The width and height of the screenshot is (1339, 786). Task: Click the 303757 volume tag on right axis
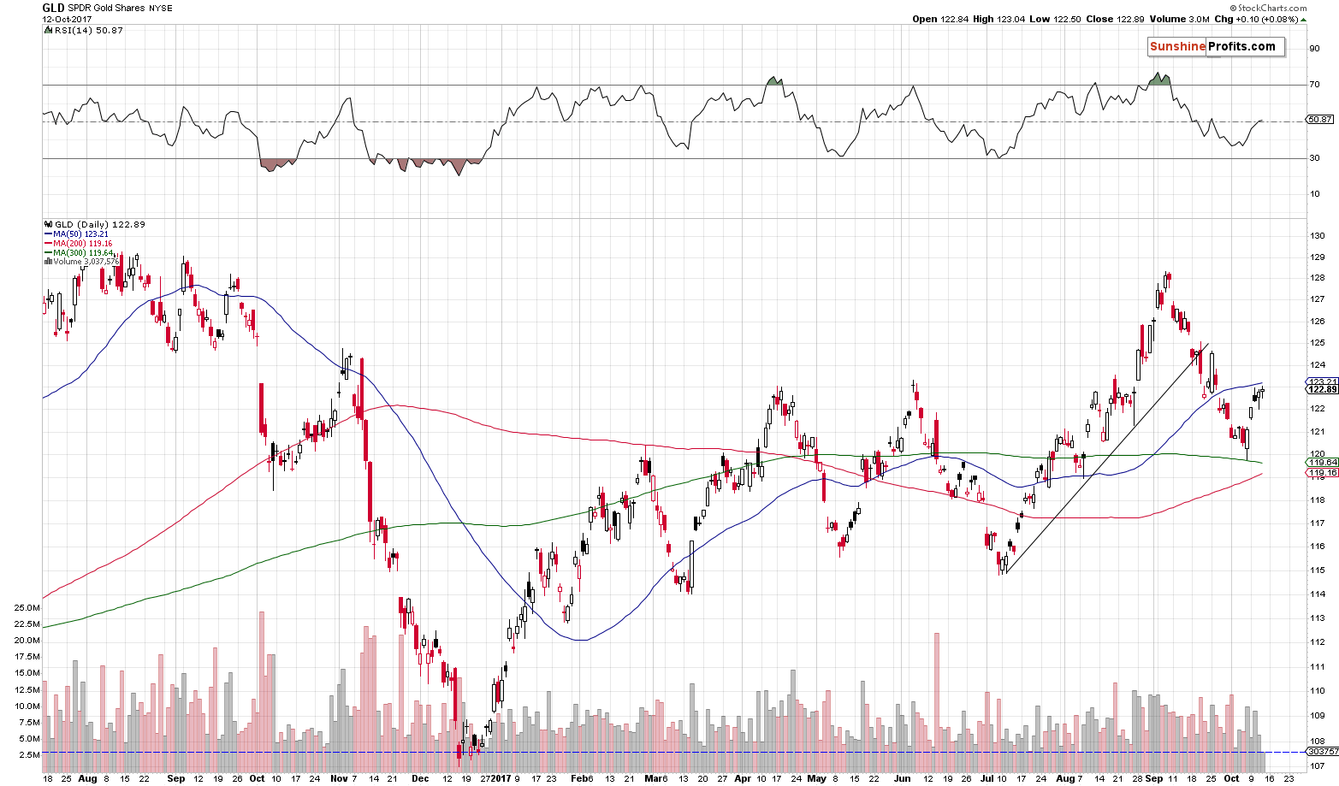click(x=1323, y=751)
